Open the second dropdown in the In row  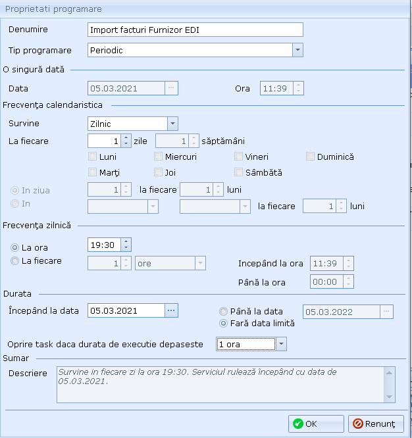[x=245, y=206]
